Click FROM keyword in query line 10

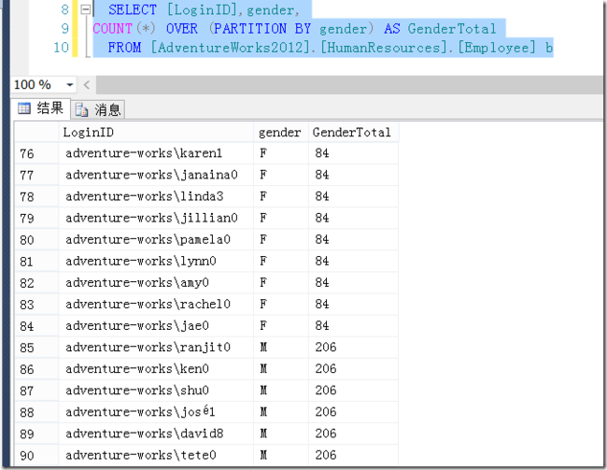(124, 48)
